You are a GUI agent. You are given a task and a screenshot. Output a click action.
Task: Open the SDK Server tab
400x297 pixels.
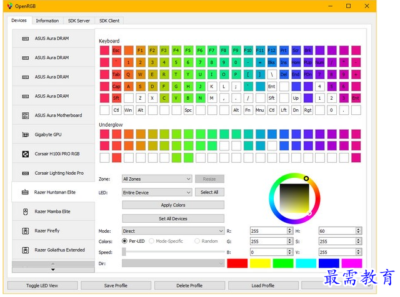coord(79,21)
